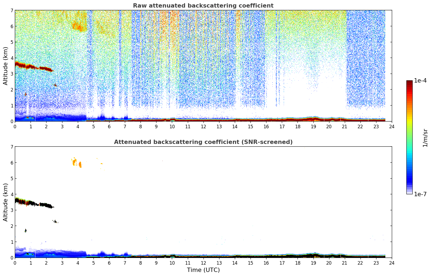This screenshot has width=431, height=276.
Task: Click the x-axis tick "12" under the SNR-screened plot
Action: coord(203,263)
